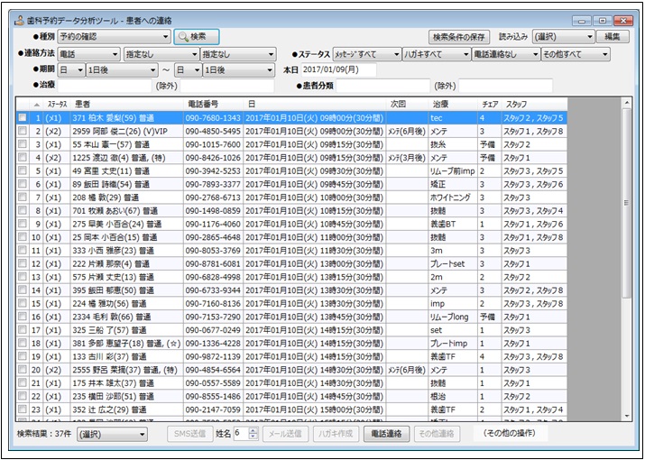
Task: Select the checkbox for patient 阿部 俊二
Action: tap(23, 132)
